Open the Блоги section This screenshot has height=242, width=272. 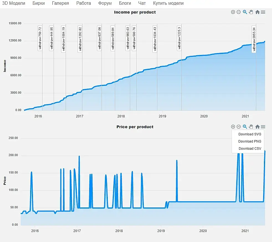(x=125, y=3)
